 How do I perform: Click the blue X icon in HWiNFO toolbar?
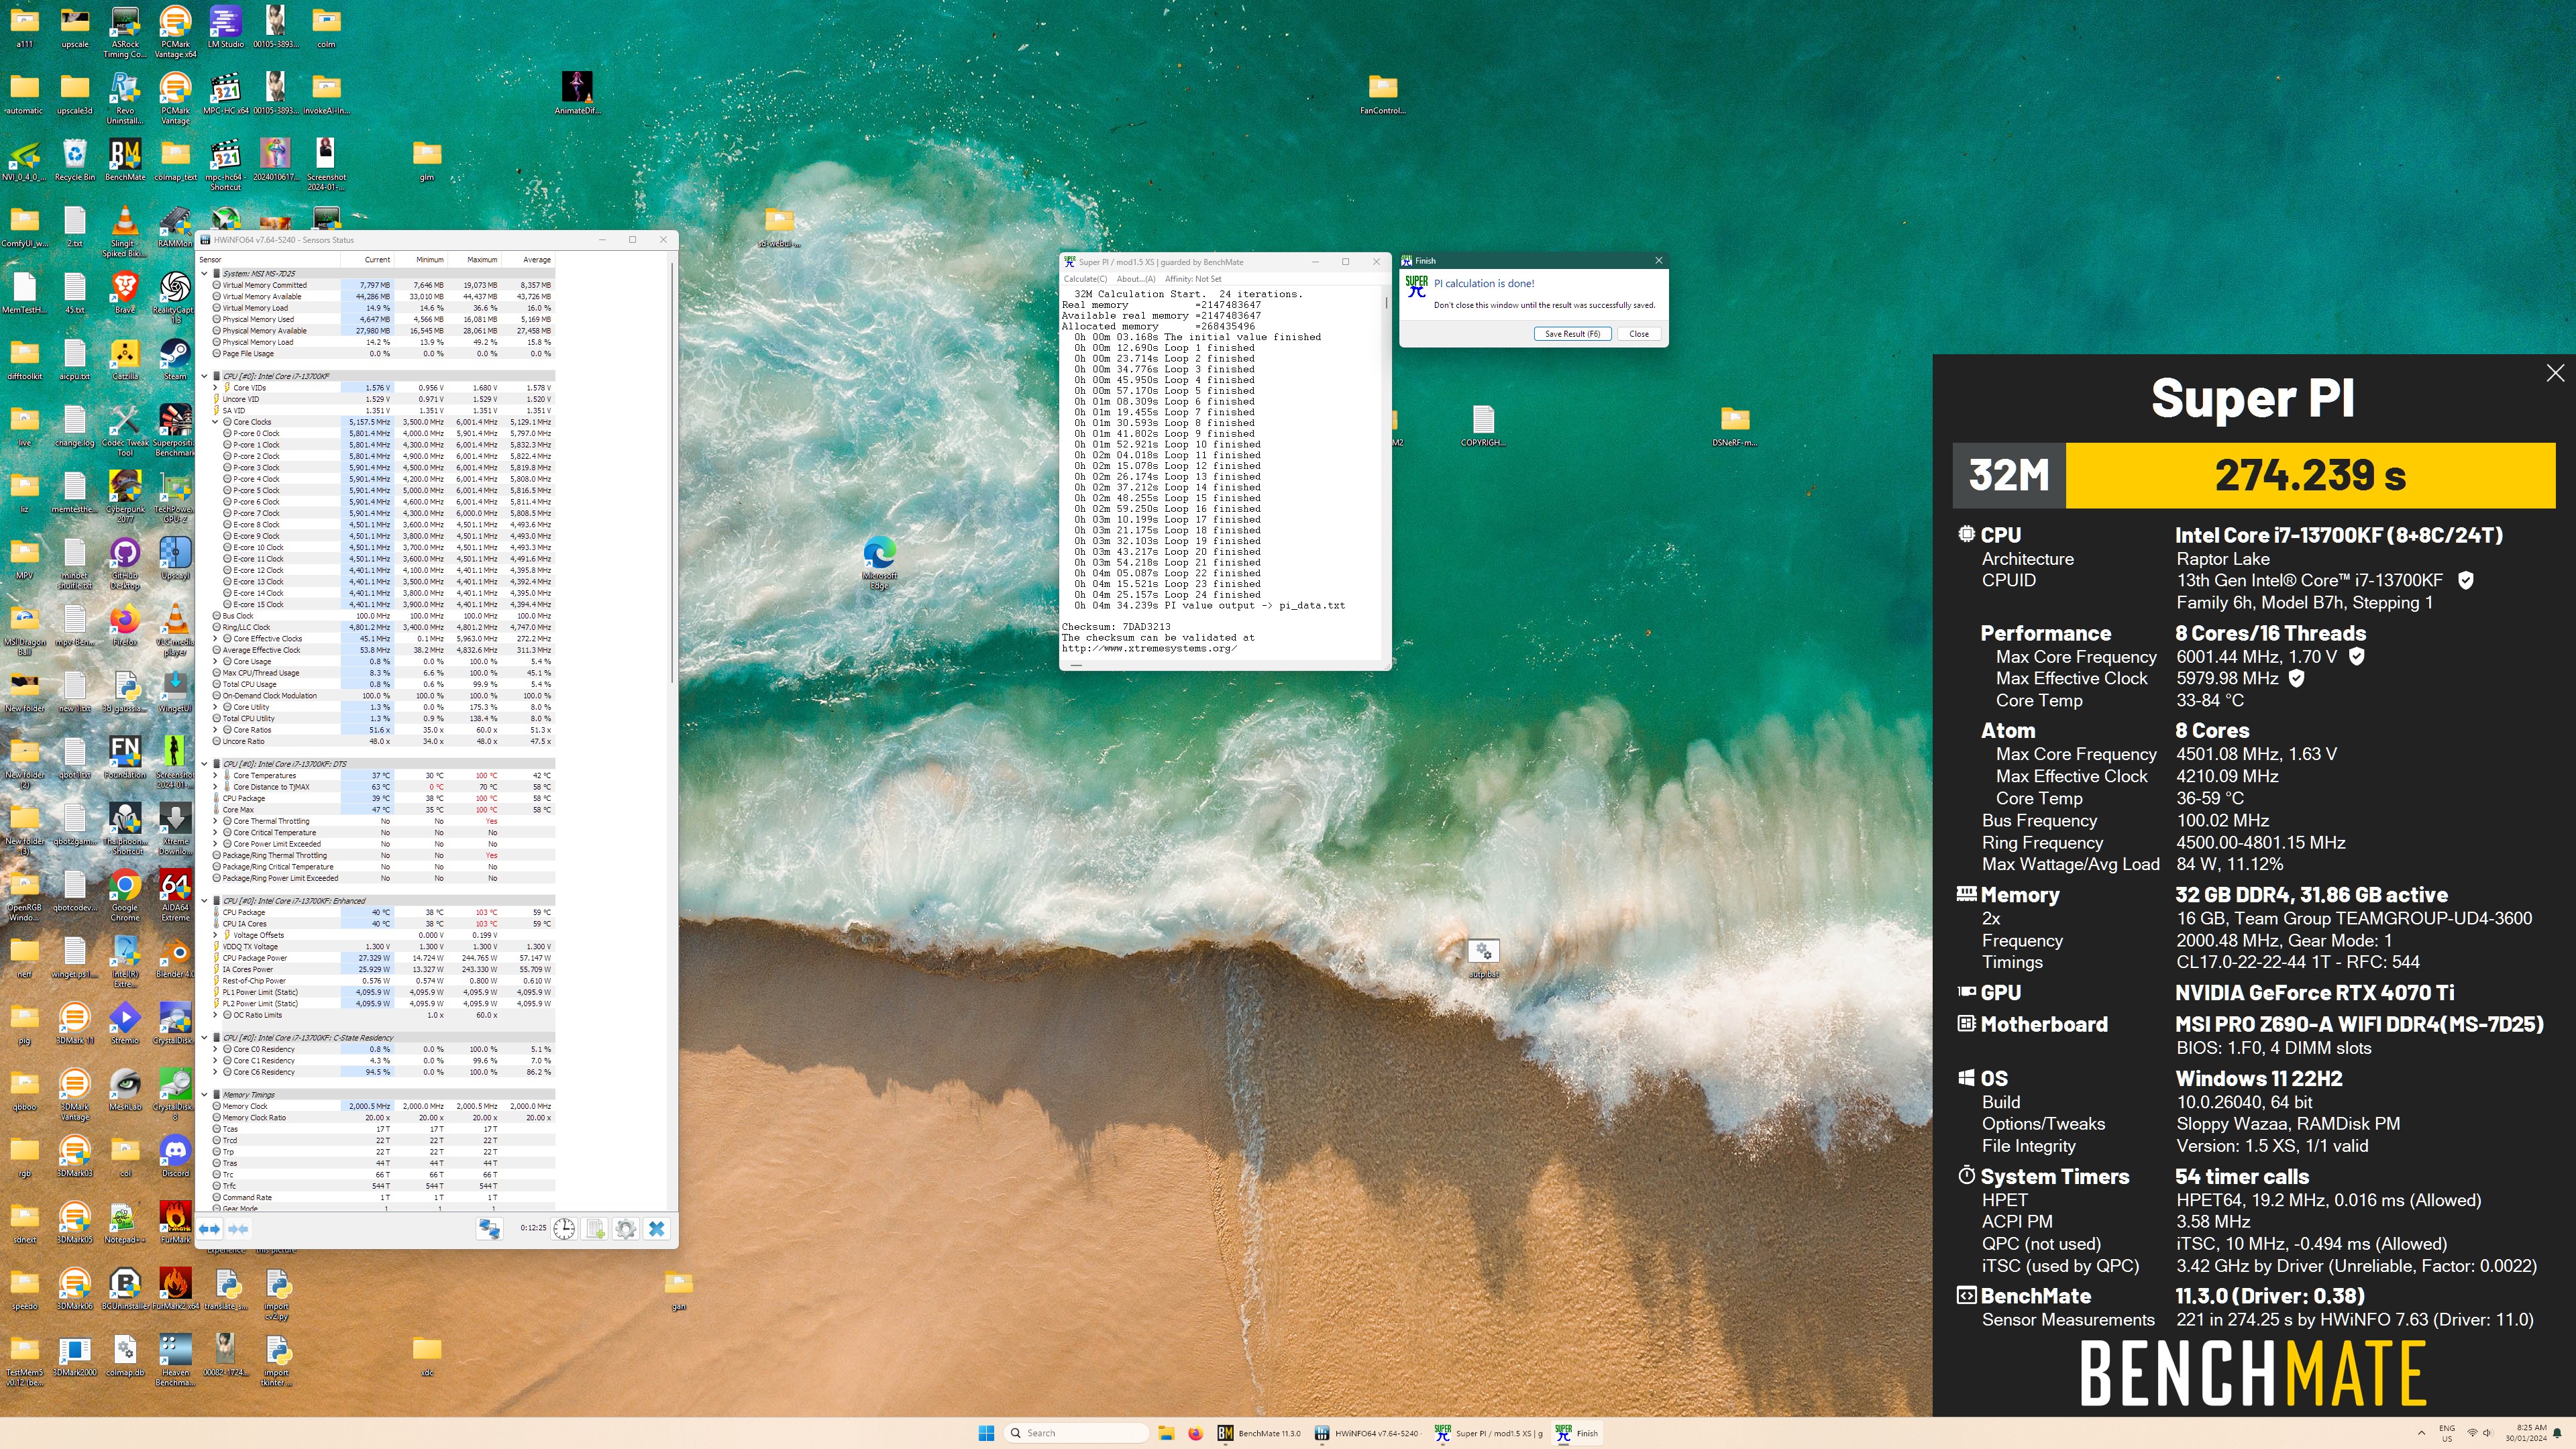(x=657, y=1229)
